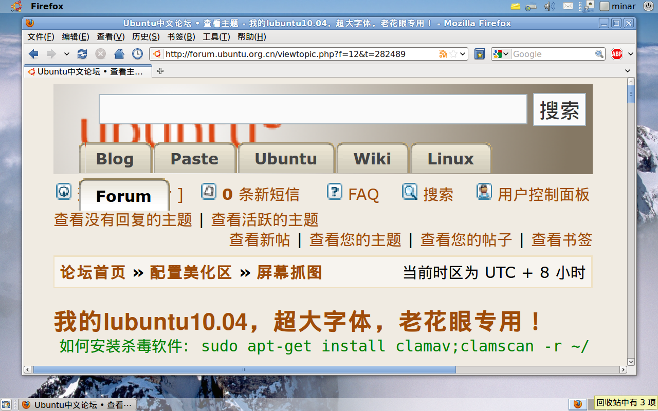Bookmark this page with the star icon
Screen dimensions: 658x411
pos(453,54)
